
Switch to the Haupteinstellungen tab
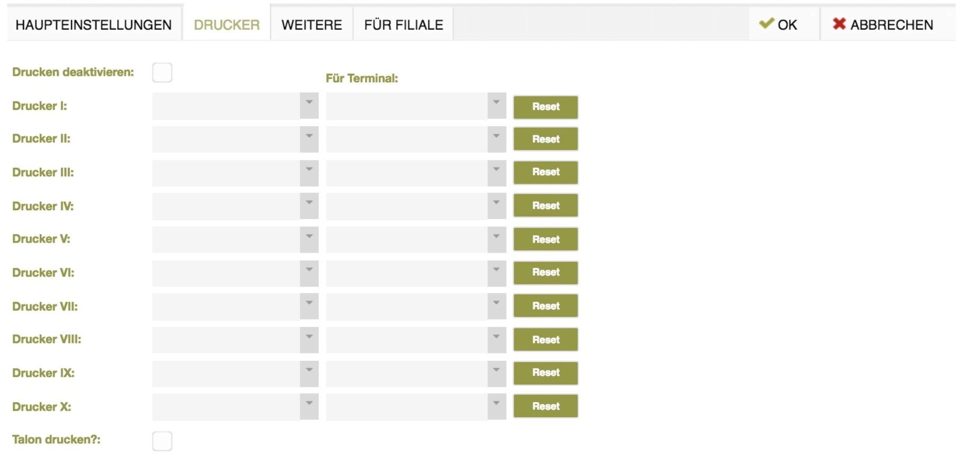click(x=94, y=24)
